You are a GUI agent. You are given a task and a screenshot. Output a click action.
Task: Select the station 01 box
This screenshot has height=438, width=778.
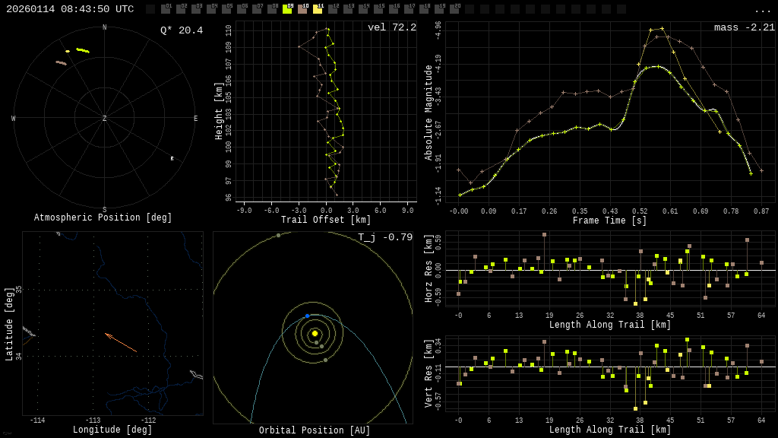tap(166, 9)
